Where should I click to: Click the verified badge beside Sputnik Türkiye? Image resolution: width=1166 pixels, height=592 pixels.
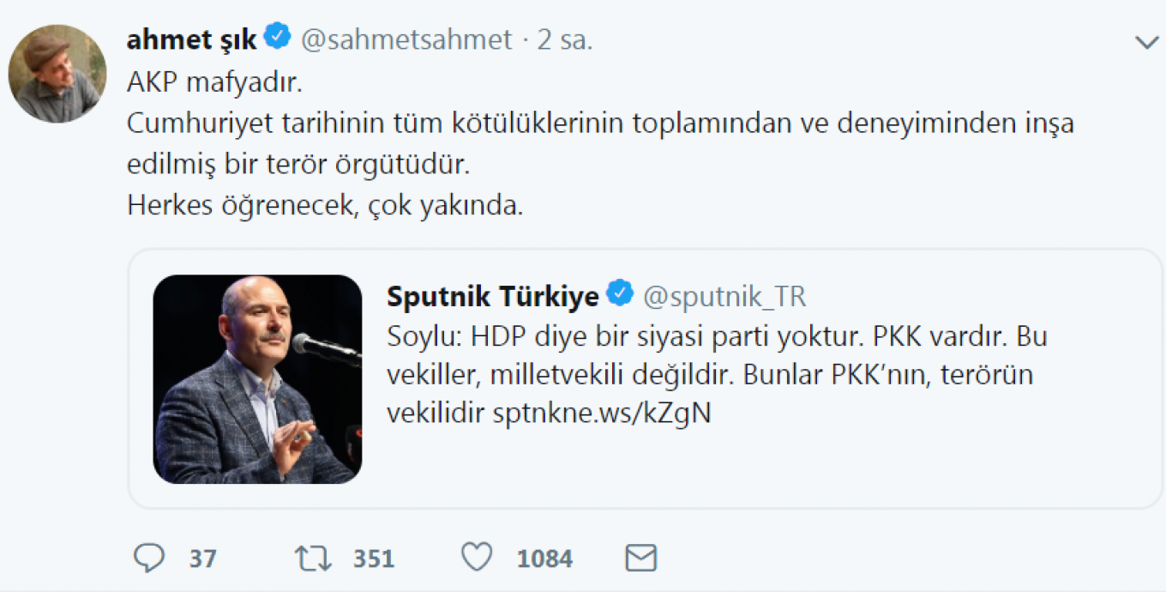tap(620, 294)
